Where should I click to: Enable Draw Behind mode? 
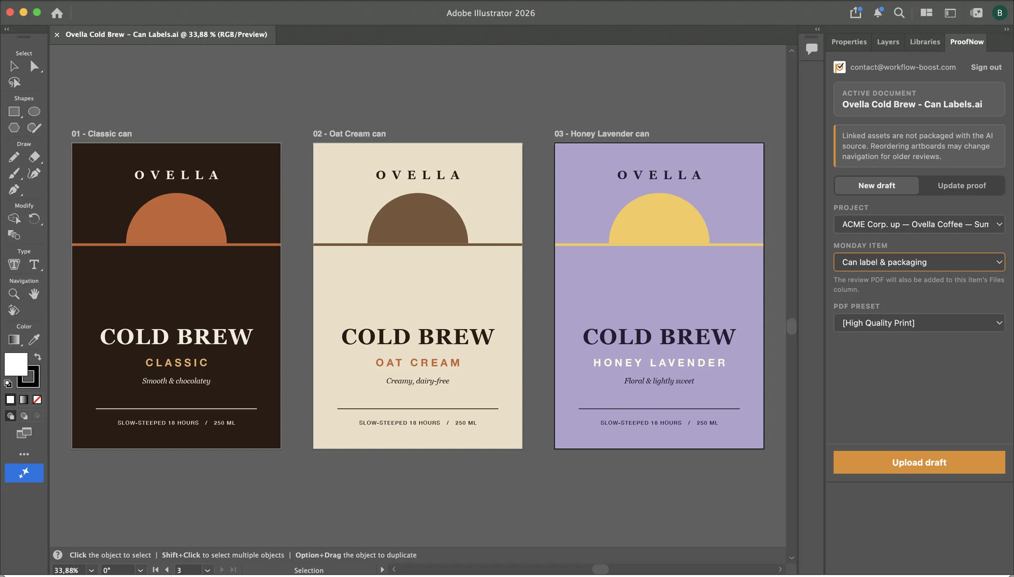(x=24, y=416)
